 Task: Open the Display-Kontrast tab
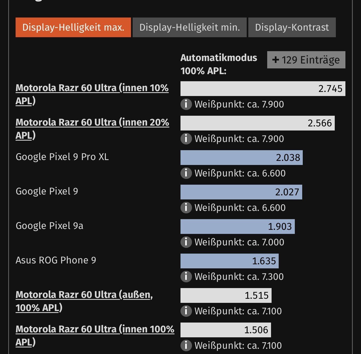(x=292, y=27)
